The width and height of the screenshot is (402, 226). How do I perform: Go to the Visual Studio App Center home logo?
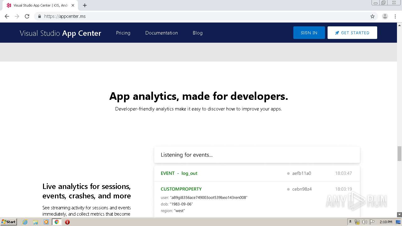60,33
